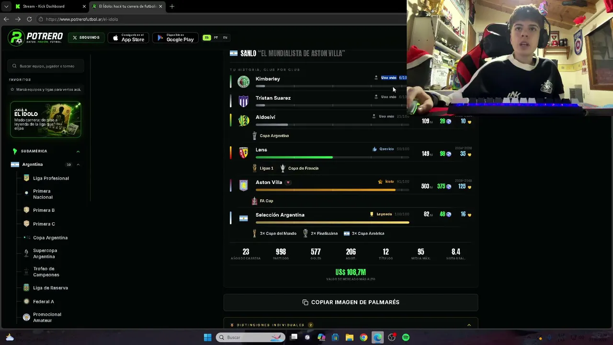Click the team, player or tournament search field

coord(46,66)
